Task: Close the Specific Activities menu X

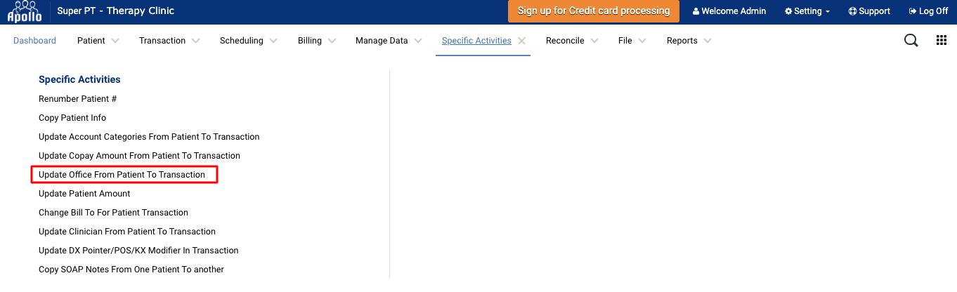Action: click(521, 41)
